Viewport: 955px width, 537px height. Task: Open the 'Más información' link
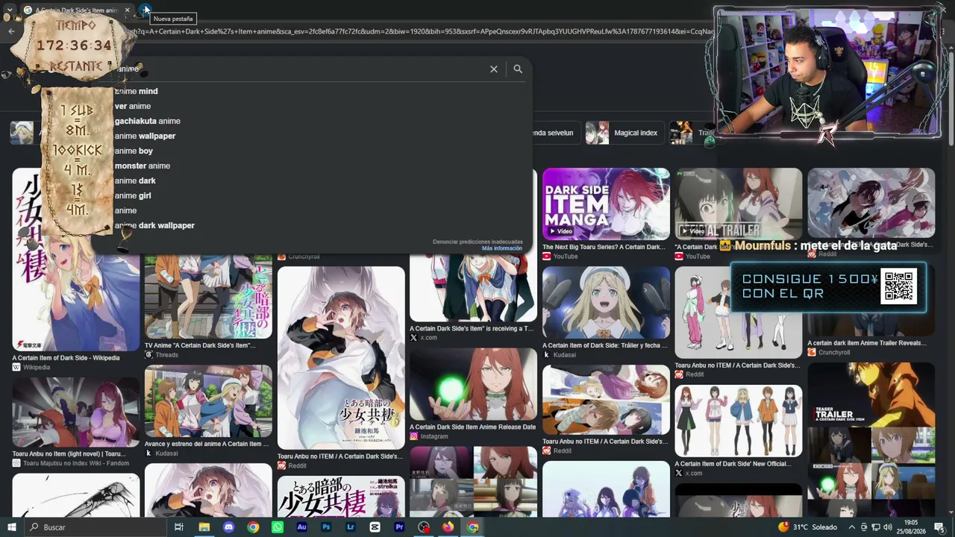point(502,248)
